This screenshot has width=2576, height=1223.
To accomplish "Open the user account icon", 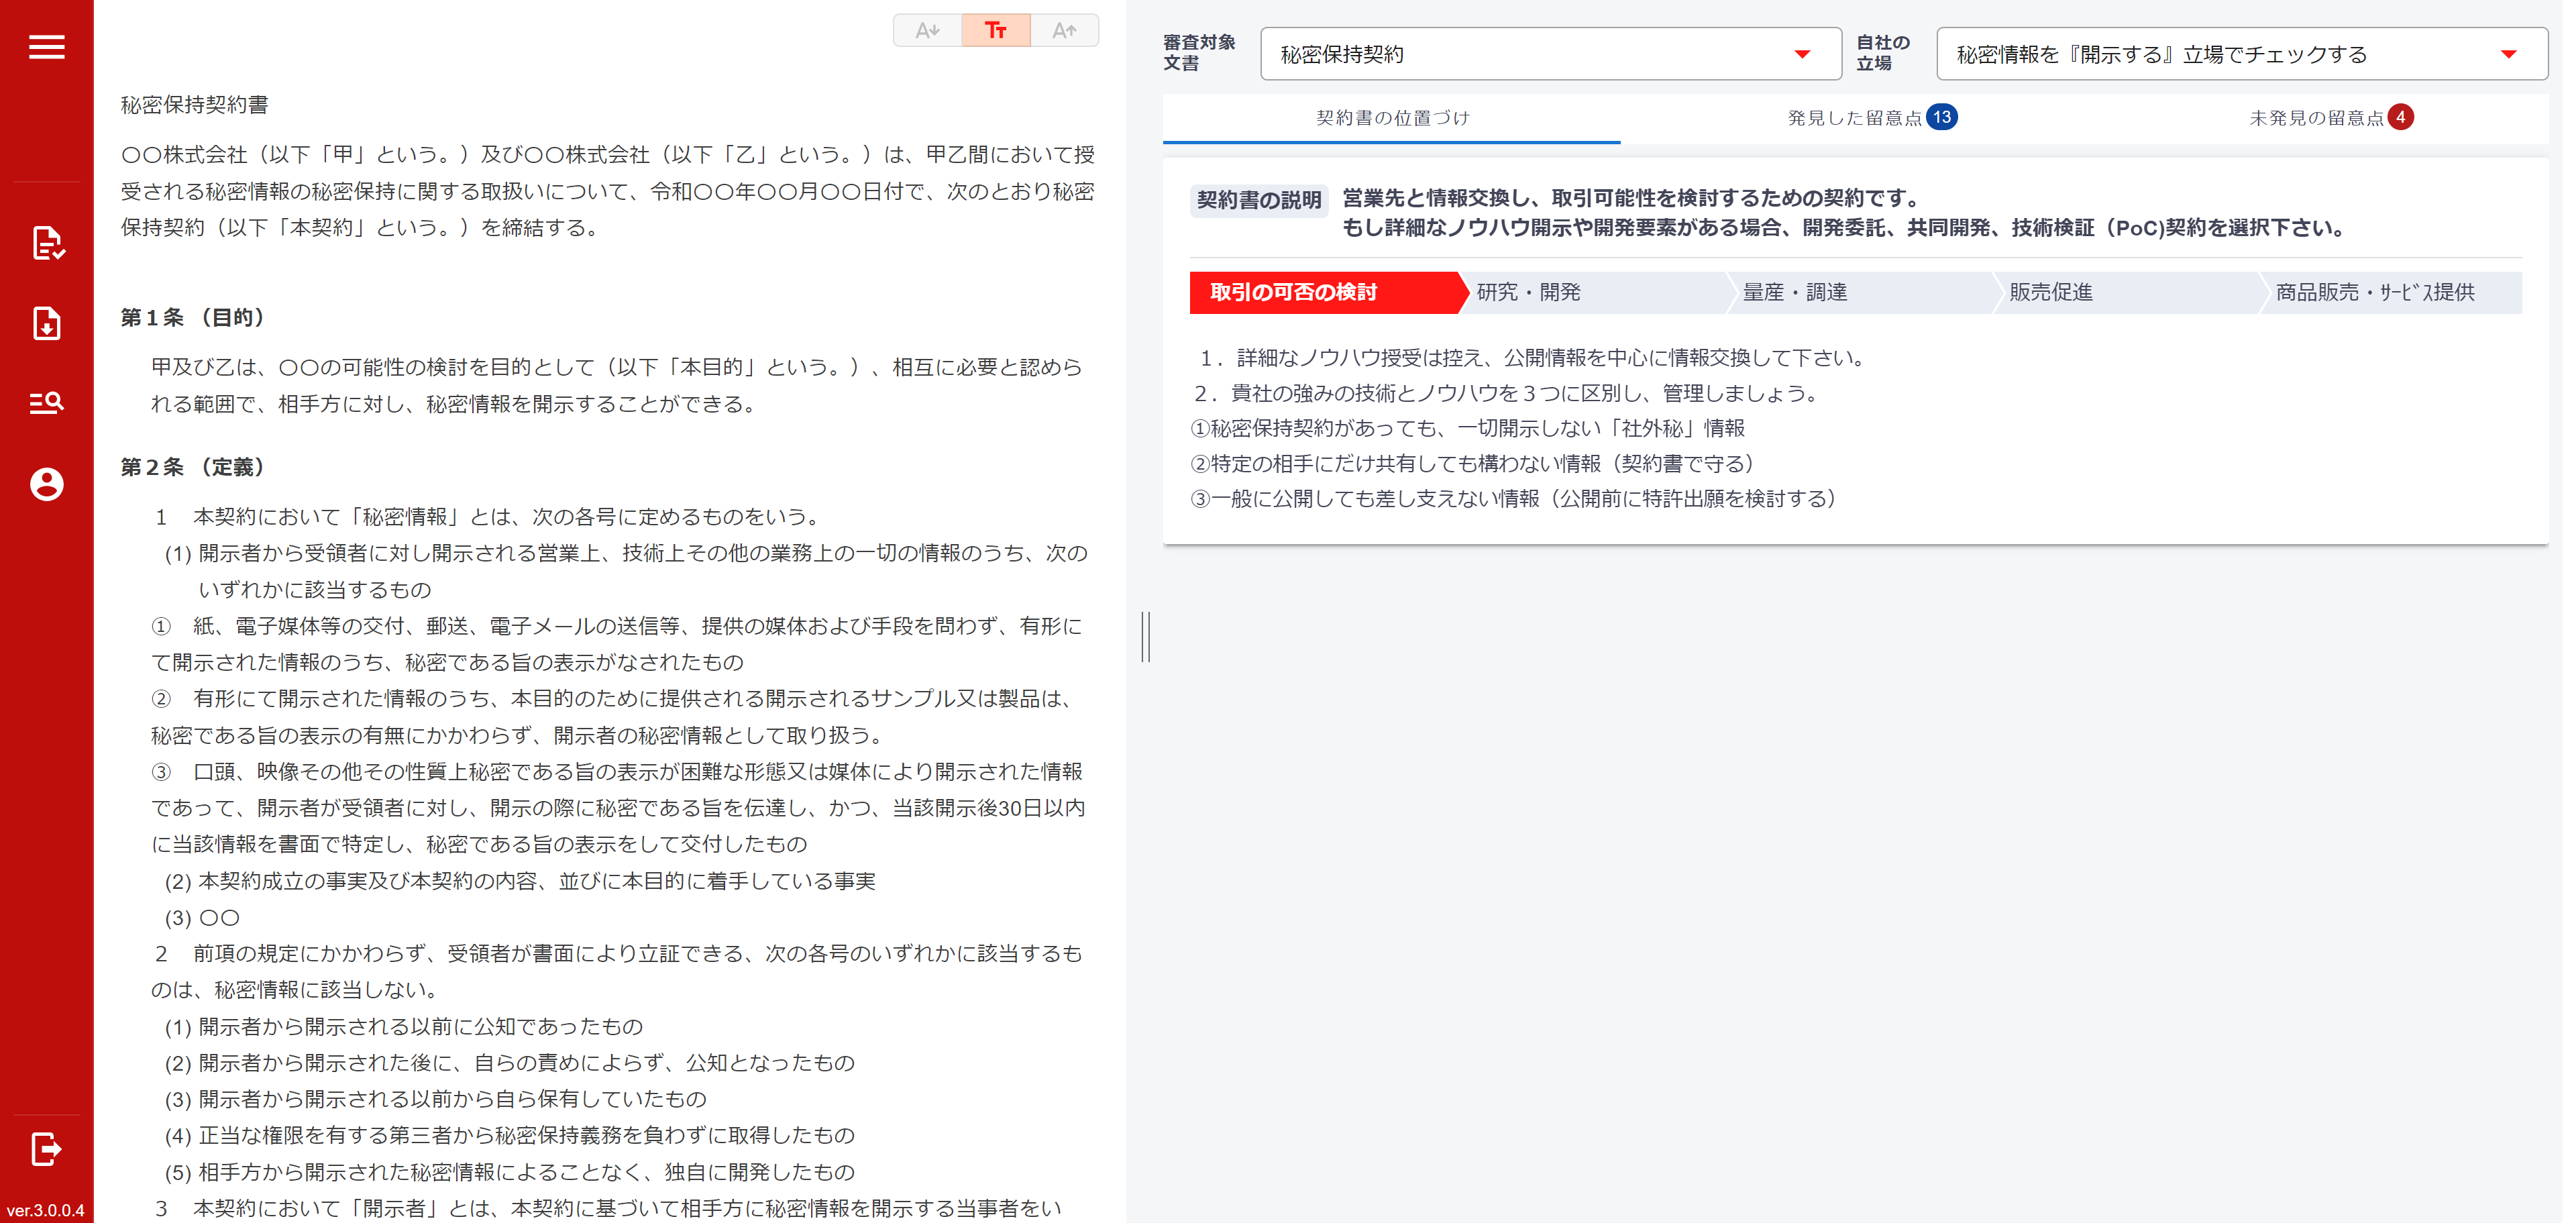I will point(46,484).
